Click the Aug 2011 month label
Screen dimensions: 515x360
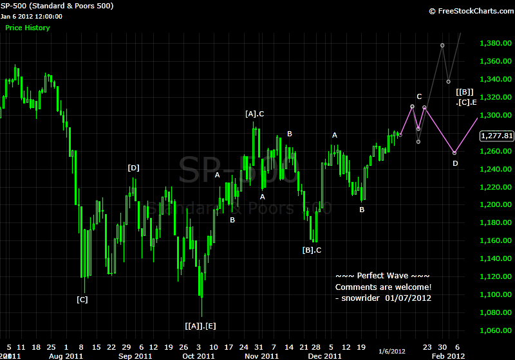coord(66,356)
